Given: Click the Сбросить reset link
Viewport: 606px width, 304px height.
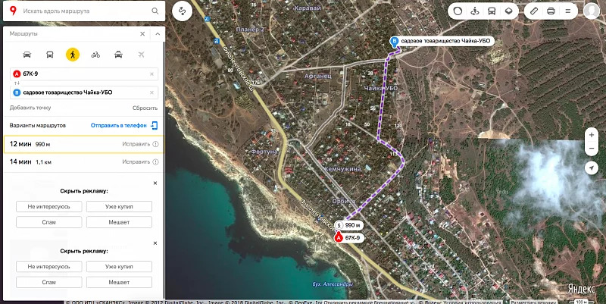Looking at the screenshot, I should click(x=145, y=108).
